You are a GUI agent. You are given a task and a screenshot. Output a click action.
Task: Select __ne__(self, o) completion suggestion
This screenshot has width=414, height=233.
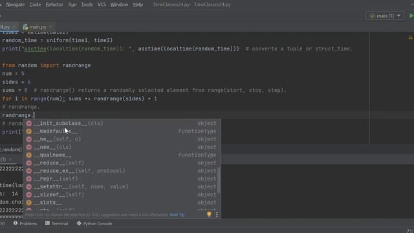pos(122,139)
